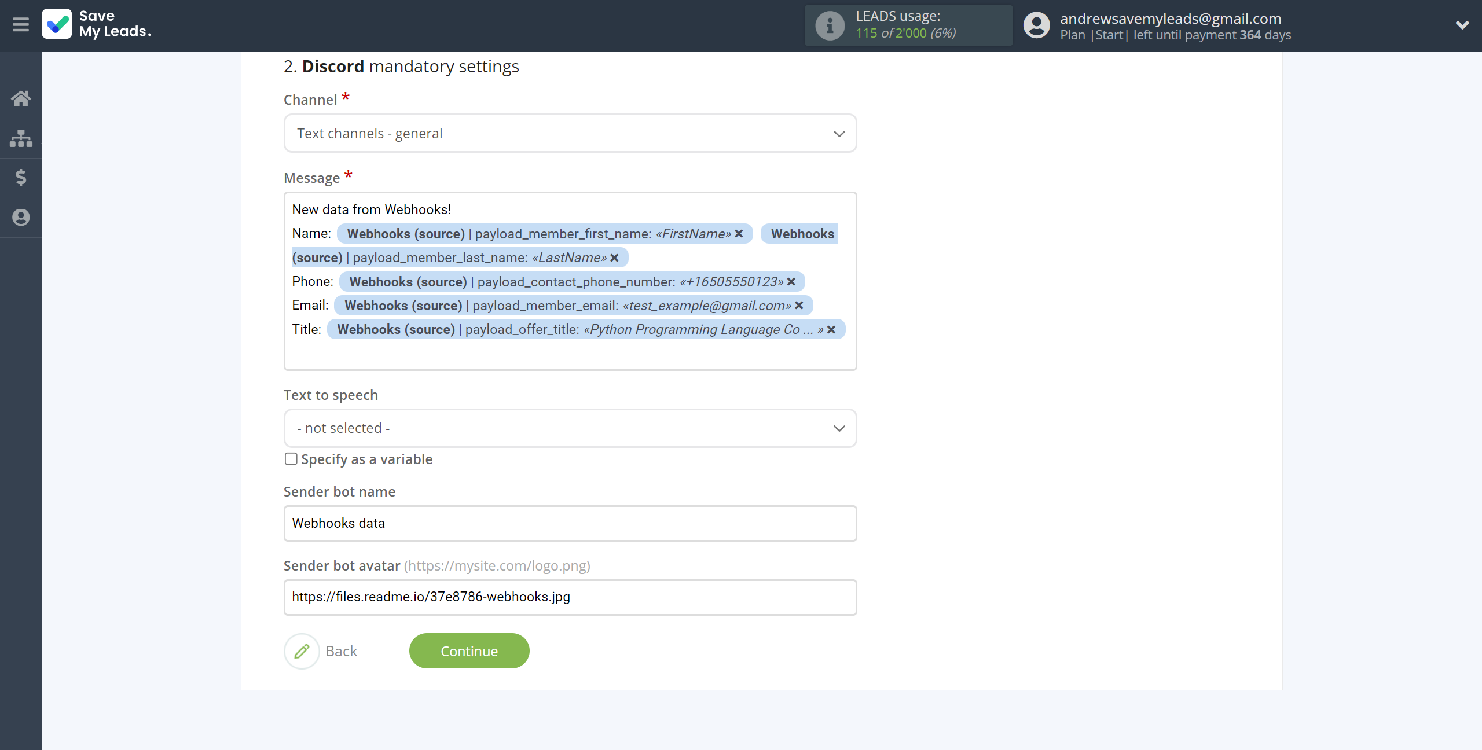Click the pencil edit icon near Back
Image resolution: width=1482 pixels, height=750 pixels.
302,651
